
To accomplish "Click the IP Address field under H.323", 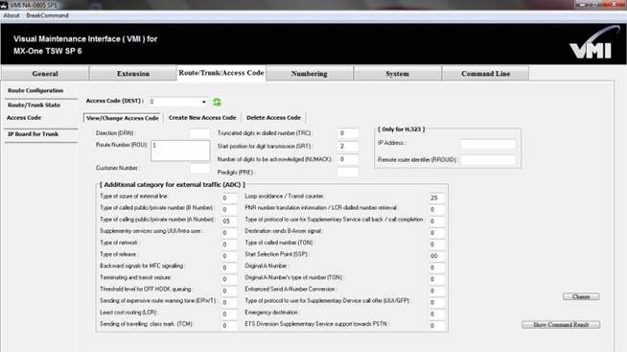I will [x=488, y=144].
